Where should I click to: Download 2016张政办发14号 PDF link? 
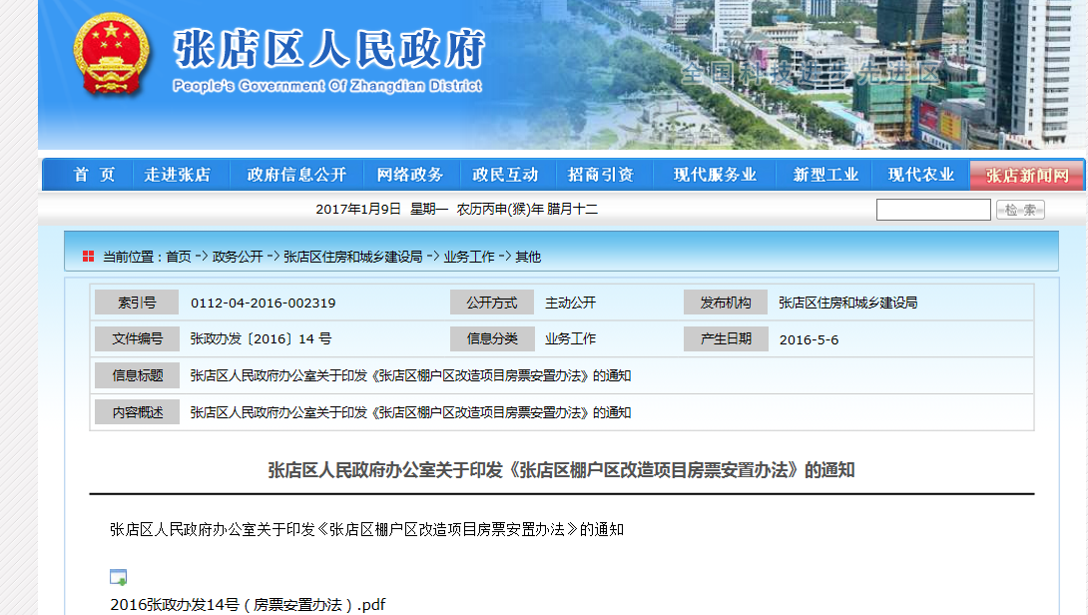pyautogui.click(x=248, y=604)
